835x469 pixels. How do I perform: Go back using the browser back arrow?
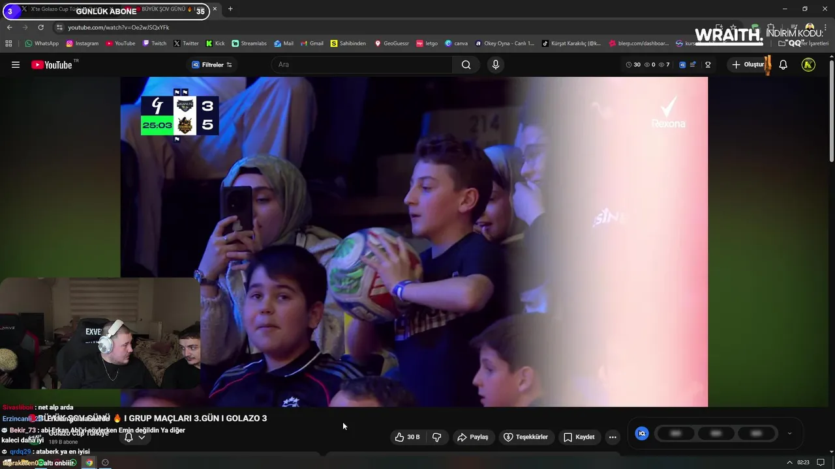9,27
